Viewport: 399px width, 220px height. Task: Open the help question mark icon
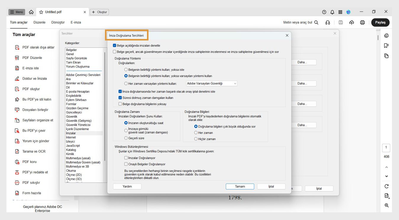324,12
